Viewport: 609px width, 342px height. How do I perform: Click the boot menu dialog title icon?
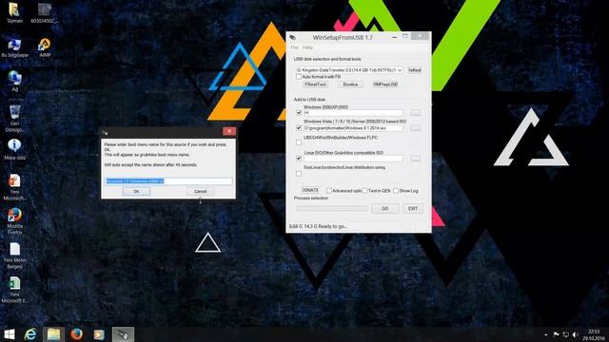point(105,133)
